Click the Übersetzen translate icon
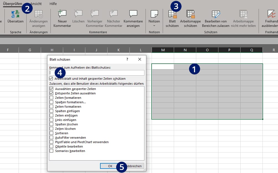The image size is (278, 173). [x=15, y=14]
